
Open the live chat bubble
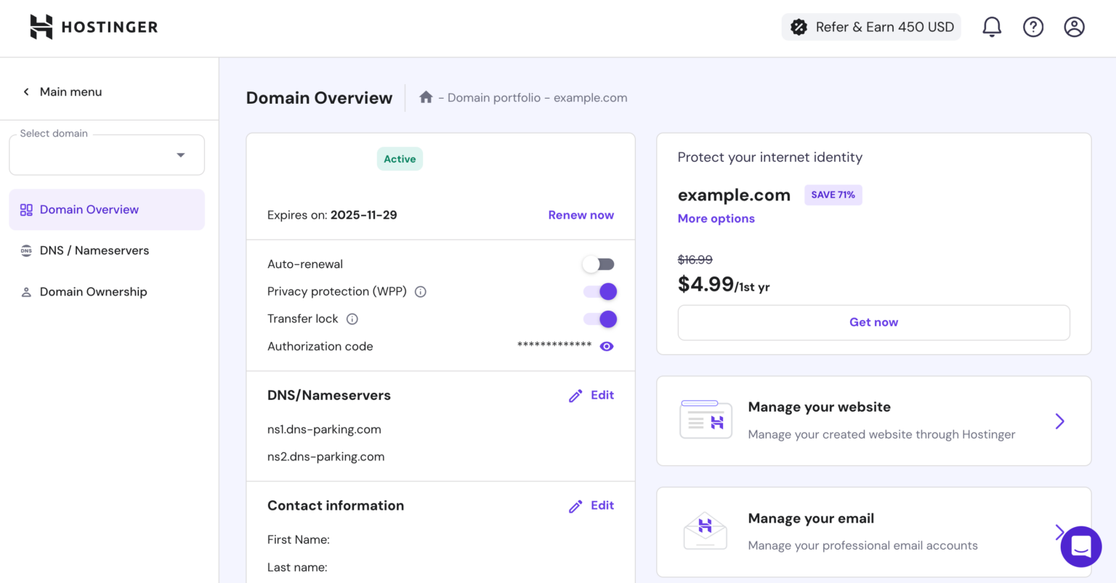pyautogui.click(x=1080, y=547)
